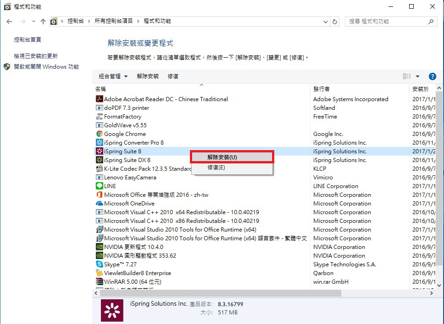Open the view options dropdown arrow
Viewport: 444px width, 324px height.
click(x=417, y=76)
